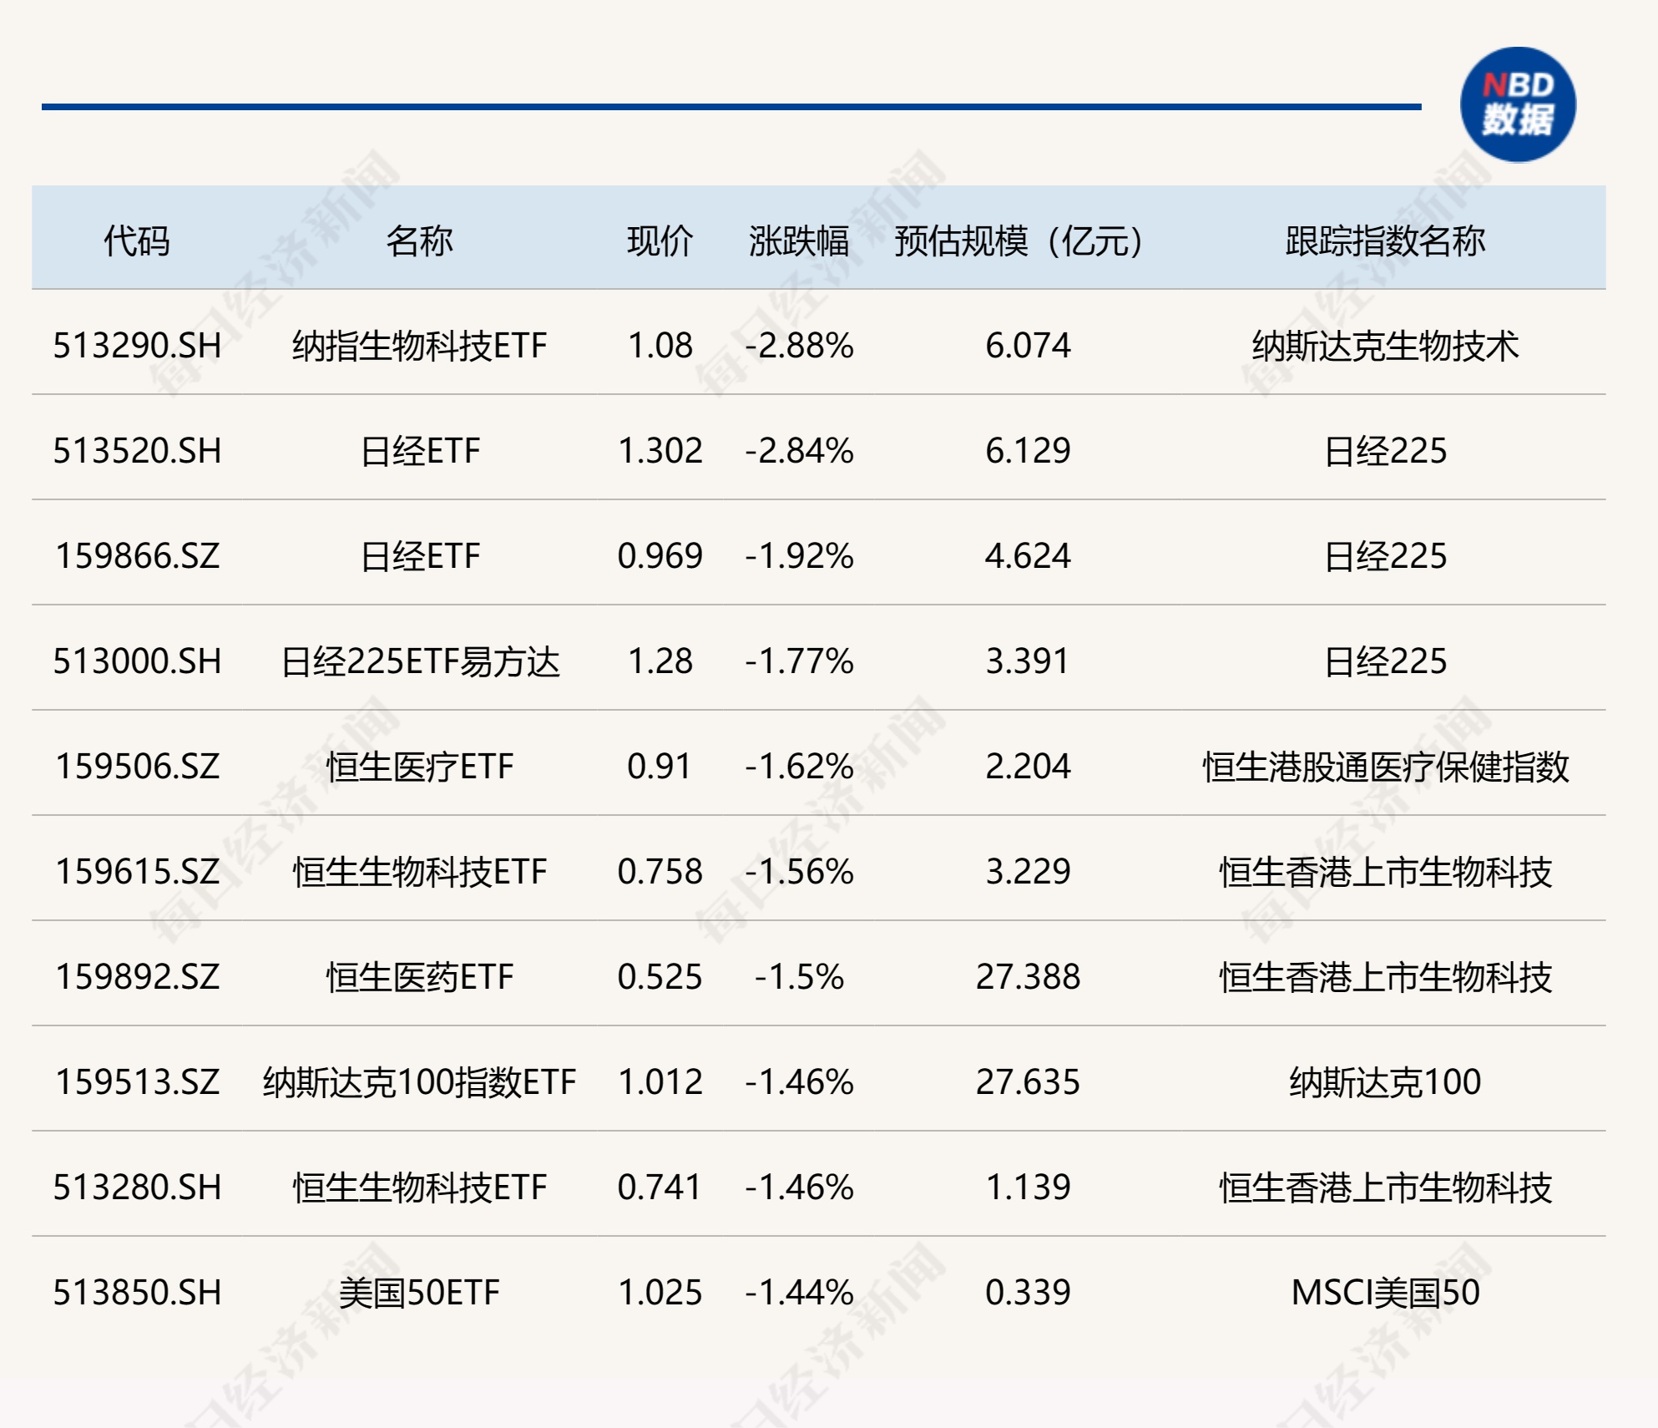Screen dimensions: 1658x1428
Task: Click the 3.391 scale value
Action: click(x=1028, y=661)
